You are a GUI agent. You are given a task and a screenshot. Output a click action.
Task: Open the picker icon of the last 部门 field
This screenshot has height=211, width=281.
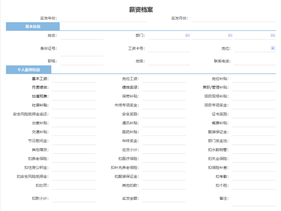click(273, 36)
